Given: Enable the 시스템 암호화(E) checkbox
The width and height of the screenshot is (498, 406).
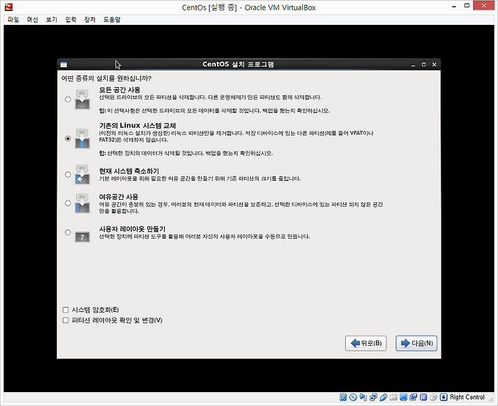Looking at the screenshot, I should click(x=66, y=310).
